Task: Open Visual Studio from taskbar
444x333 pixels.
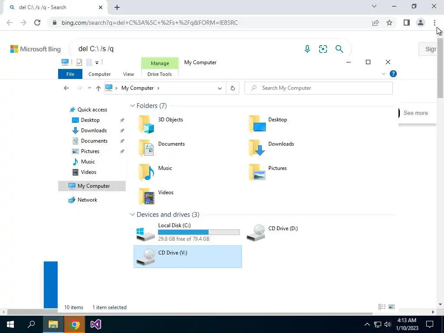Action: coord(96,324)
